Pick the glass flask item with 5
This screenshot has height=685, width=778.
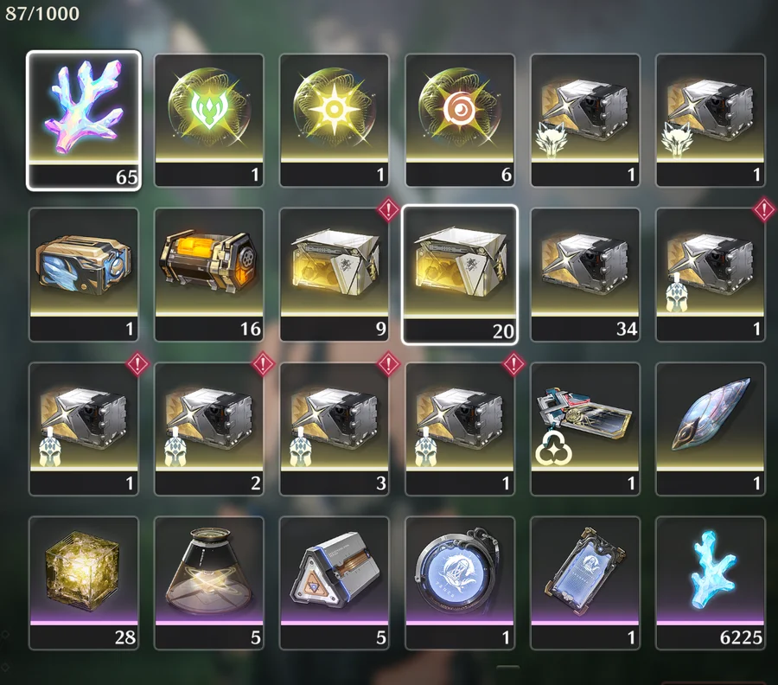(209, 583)
